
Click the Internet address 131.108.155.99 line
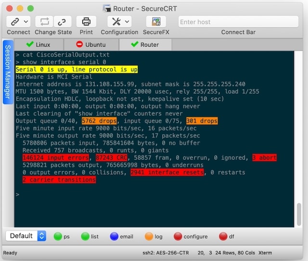[130, 84]
